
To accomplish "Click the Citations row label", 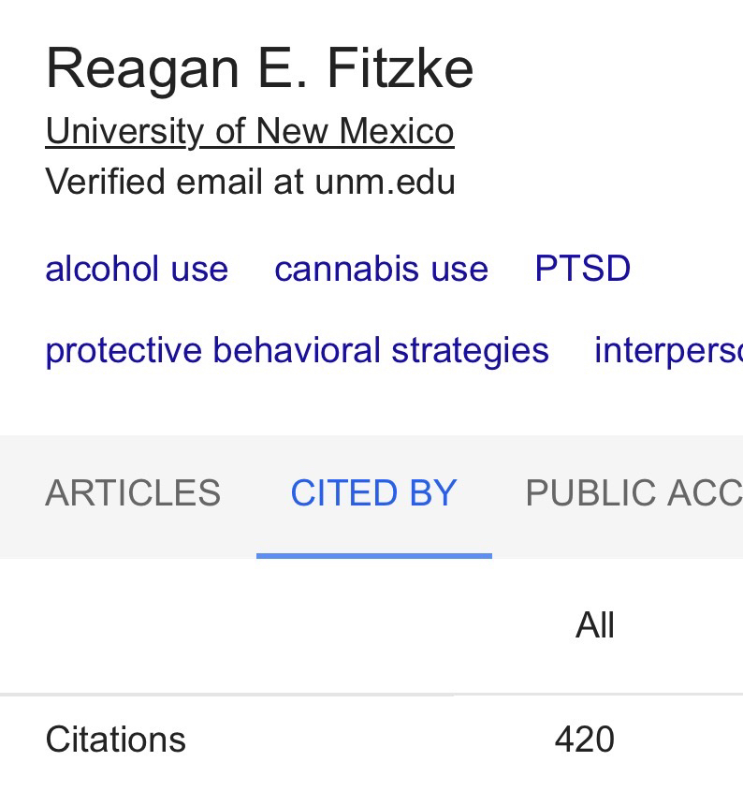I will coord(116,740).
